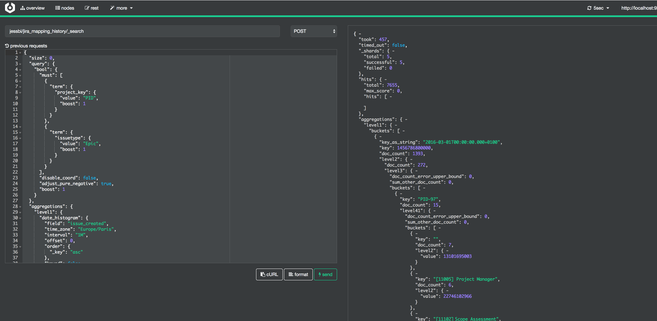Click the value 13101695003
Viewport: 657px width, 321px height.
tap(457, 256)
